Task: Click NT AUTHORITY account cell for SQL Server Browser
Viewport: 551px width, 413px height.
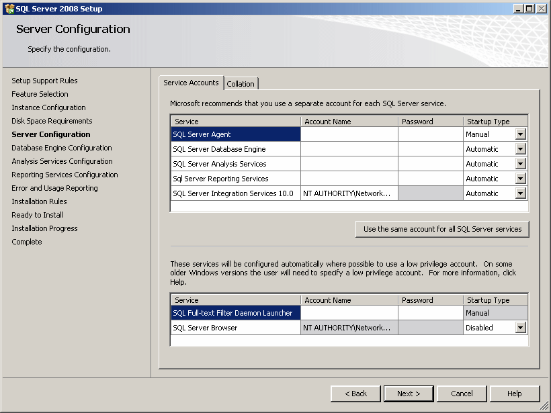Action: point(349,328)
